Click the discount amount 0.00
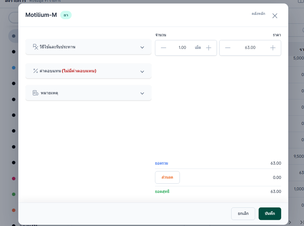 tap(277, 177)
